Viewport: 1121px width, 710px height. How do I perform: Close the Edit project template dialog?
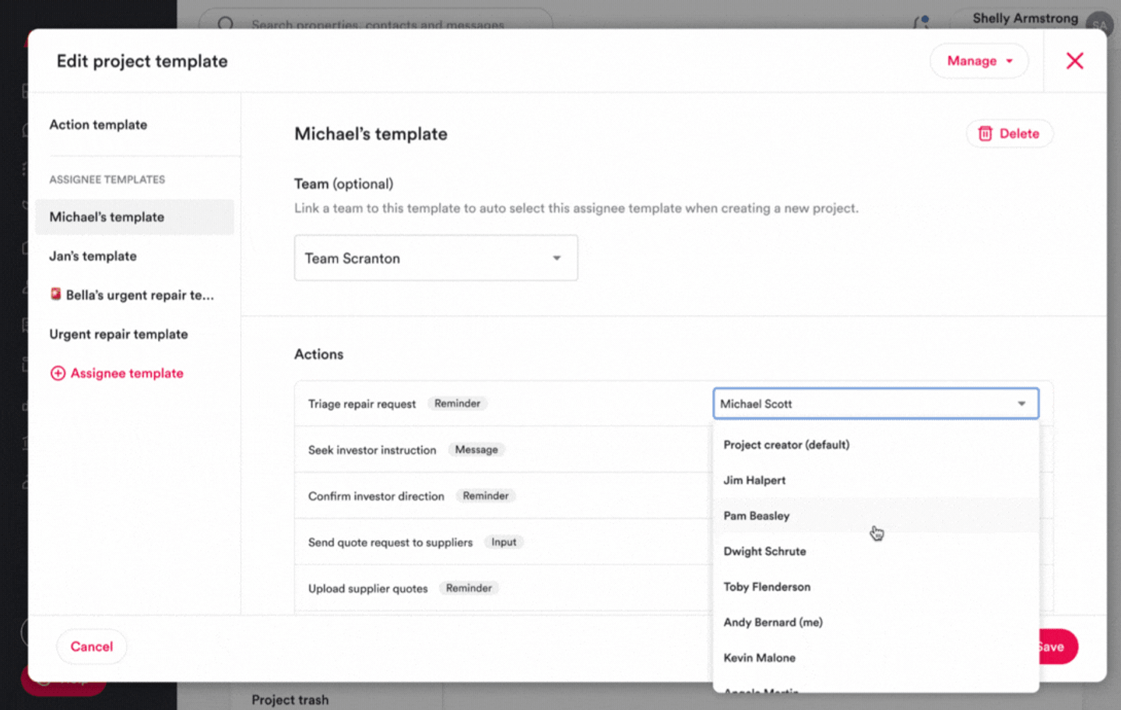tap(1074, 61)
